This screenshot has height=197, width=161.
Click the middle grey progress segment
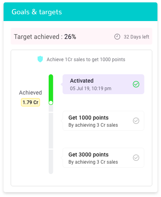[x=51, y=131]
